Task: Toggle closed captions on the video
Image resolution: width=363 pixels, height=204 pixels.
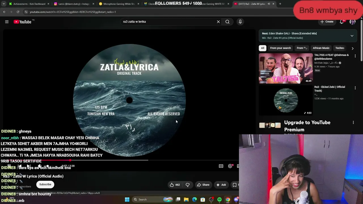Action: point(221,166)
